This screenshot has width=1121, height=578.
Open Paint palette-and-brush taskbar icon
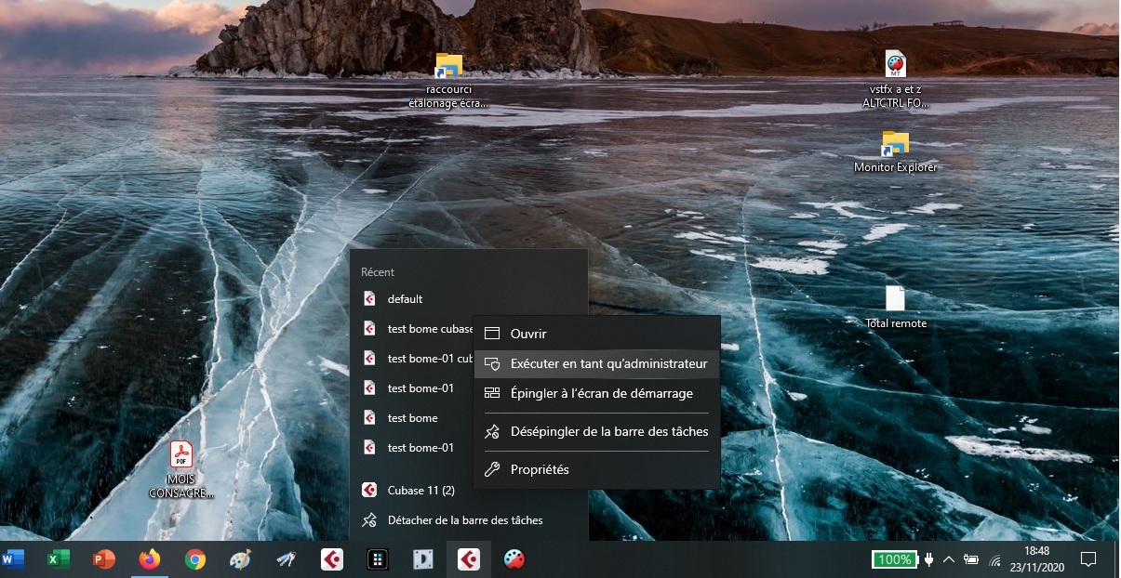pos(240,559)
